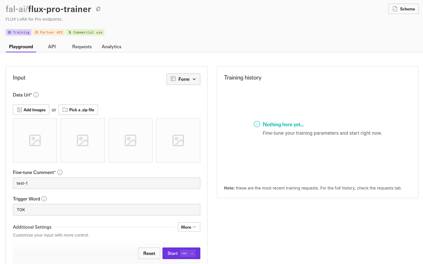Show info for Fine-tune Comment field
Image resolution: width=423 pixels, height=264 pixels.
point(60,172)
